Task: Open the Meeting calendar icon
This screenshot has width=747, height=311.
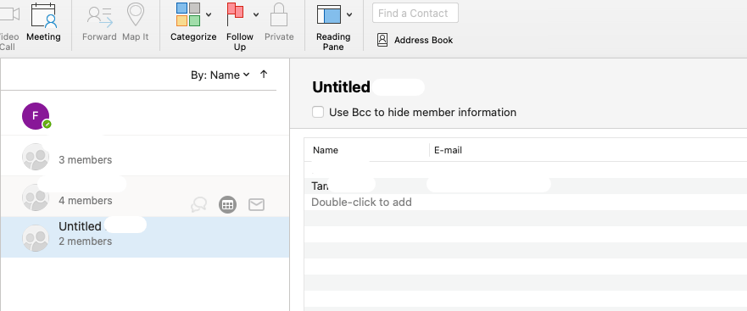Action: coord(43,15)
